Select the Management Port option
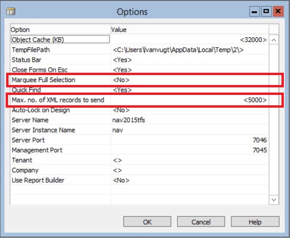290x238 pixels. [60, 150]
